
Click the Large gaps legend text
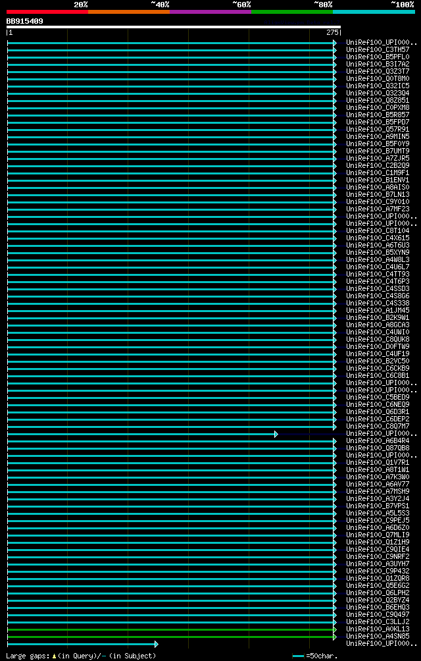click(x=81, y=656)
